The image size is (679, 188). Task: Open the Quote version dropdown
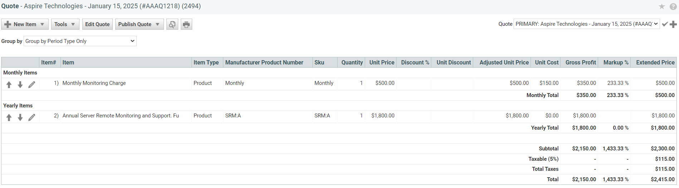586,24
